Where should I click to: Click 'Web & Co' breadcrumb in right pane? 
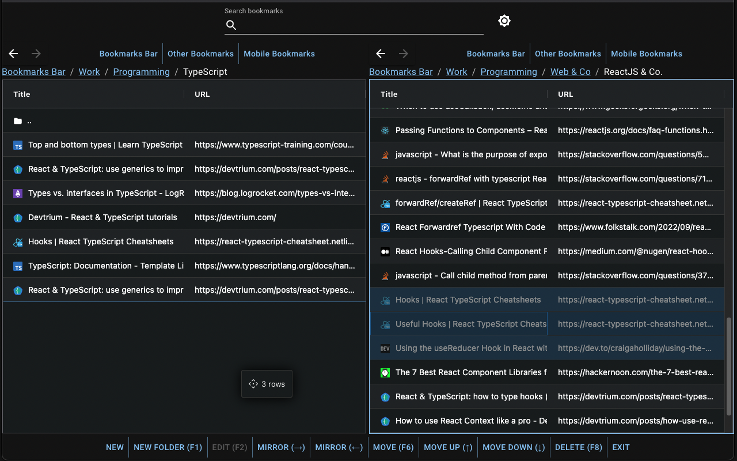(x=571, y=72)
